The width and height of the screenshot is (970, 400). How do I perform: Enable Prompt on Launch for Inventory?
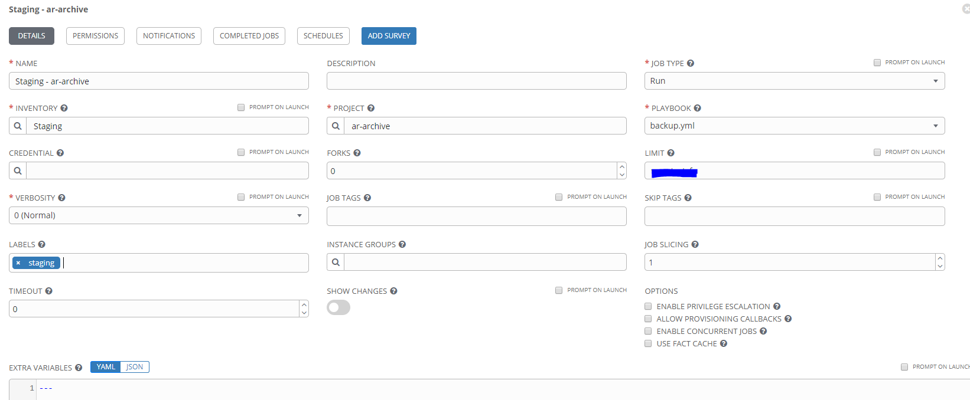pos(241,107)
